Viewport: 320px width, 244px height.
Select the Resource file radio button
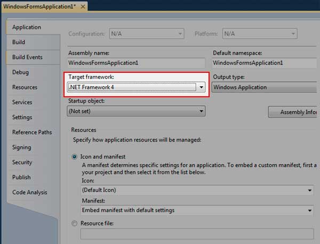(x=75, y=223)
